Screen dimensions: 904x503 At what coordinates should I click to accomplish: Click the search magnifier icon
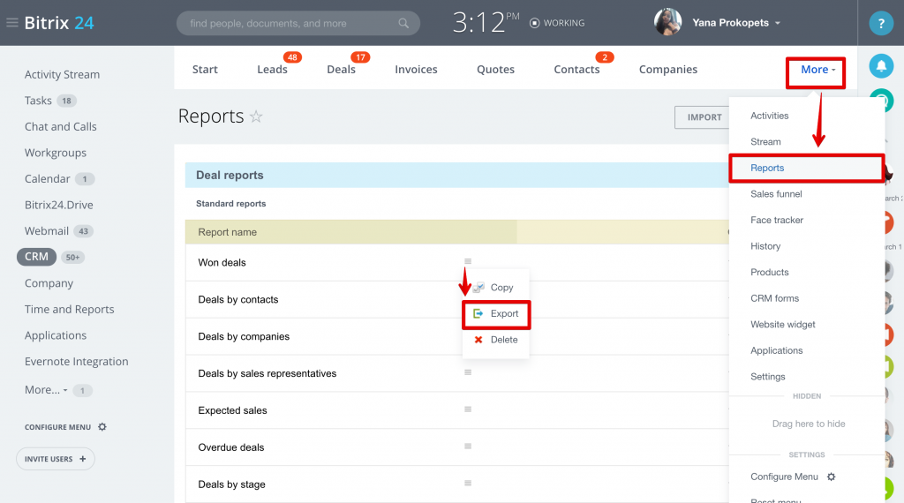pos(403,23)
